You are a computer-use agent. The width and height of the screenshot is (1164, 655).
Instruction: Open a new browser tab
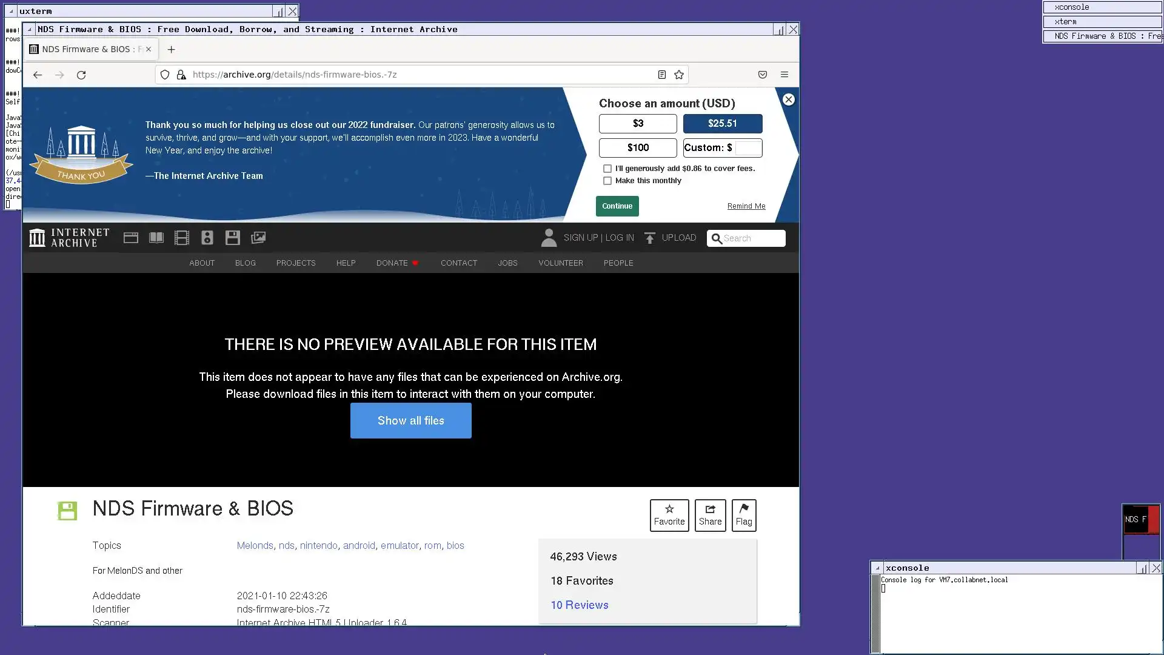click(171, 49)
